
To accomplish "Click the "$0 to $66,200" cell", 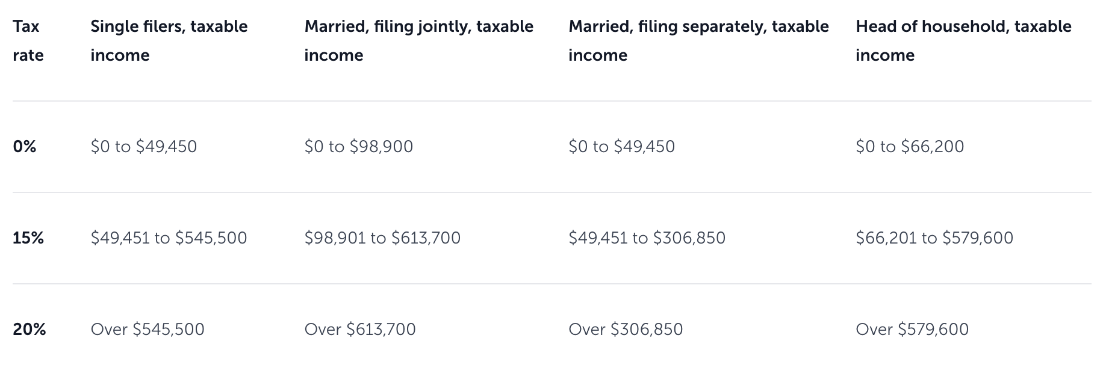I will tap(910, 147).
